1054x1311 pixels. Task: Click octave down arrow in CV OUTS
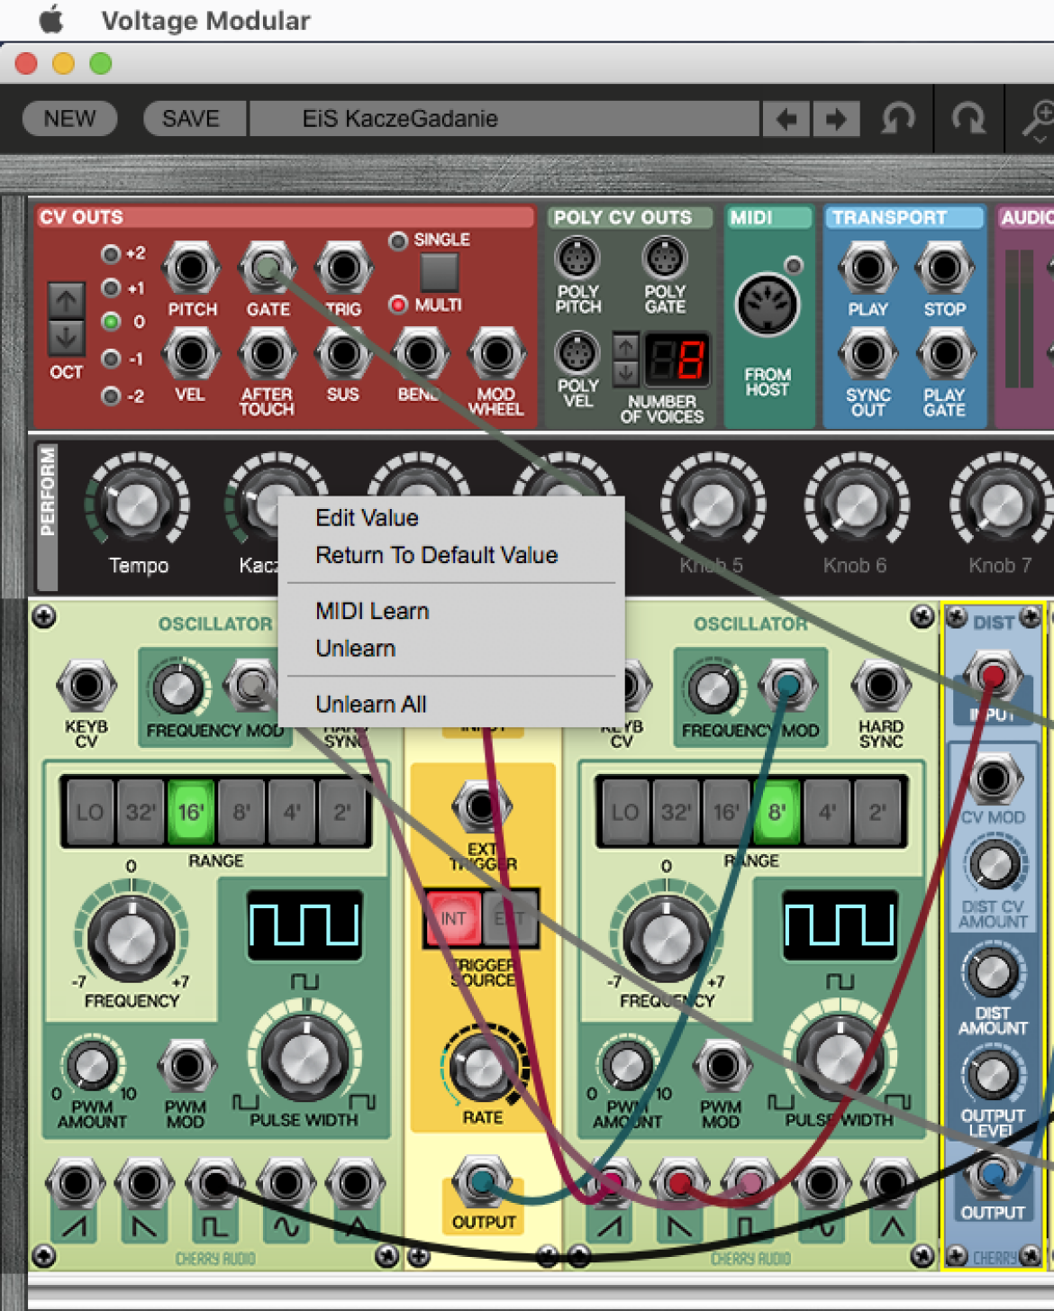[x=66, y=338]
